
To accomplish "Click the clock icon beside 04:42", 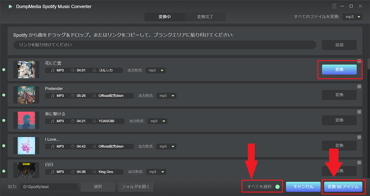I will 73,146.
